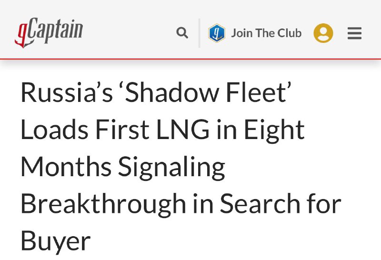Click the gCaptain logo
Screen dimensions: 381x260
click(x=49, y=32)
